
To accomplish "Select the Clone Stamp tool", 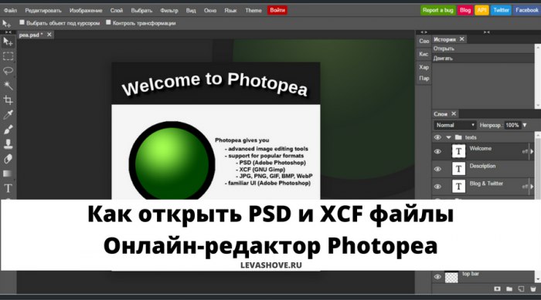I will (8, 144).
